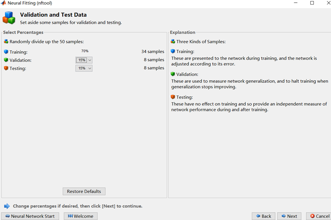Click the orange Testing cube icon in Explanation
331x220 pixels.
173,97
